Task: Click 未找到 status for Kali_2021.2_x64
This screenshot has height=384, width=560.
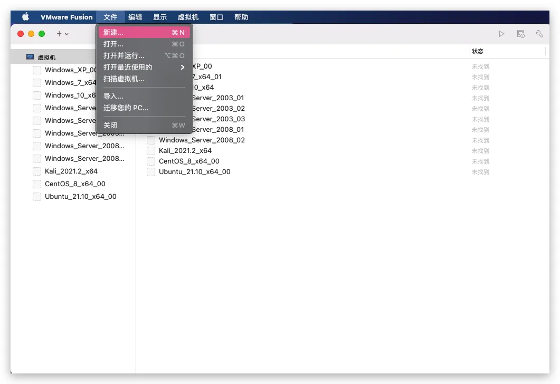Action: point(480,151)
